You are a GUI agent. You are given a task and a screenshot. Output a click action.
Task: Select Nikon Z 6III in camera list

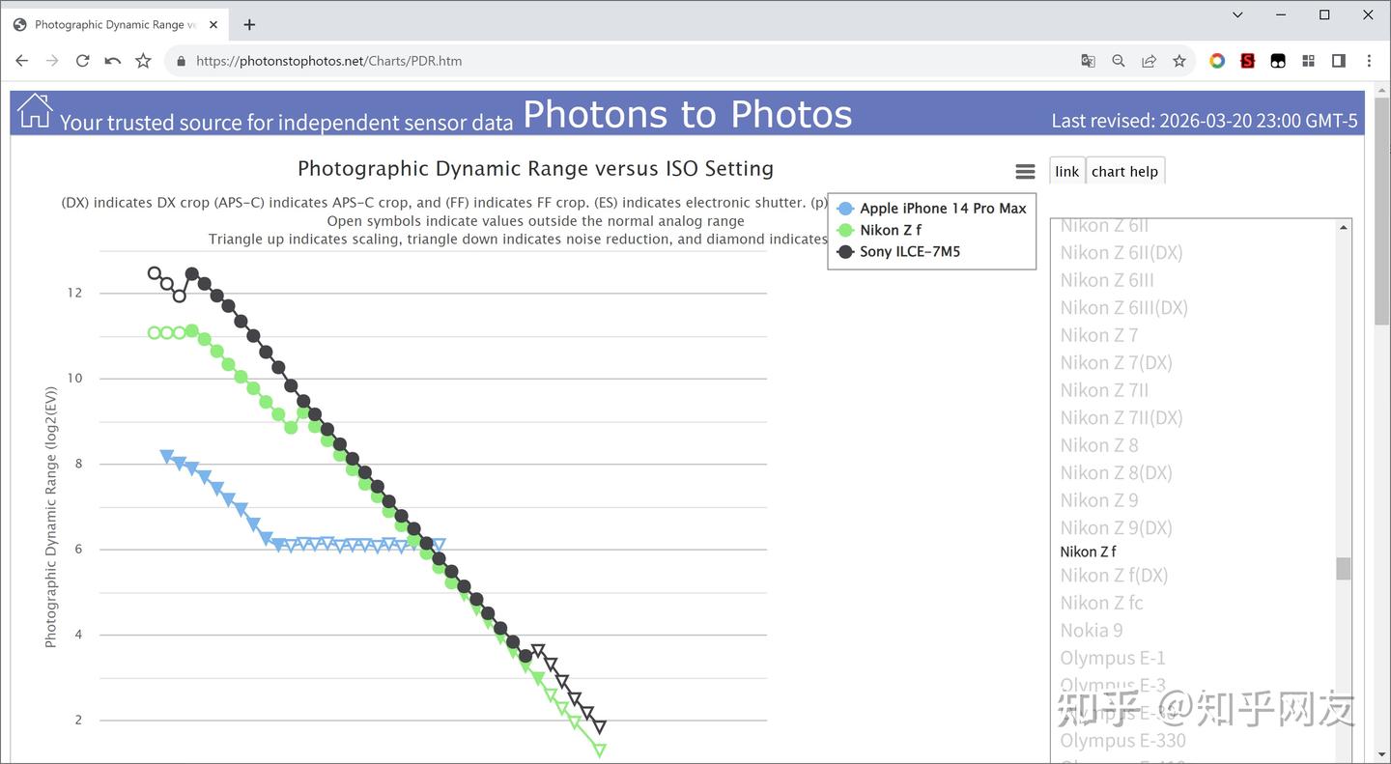click(1107, 280)
